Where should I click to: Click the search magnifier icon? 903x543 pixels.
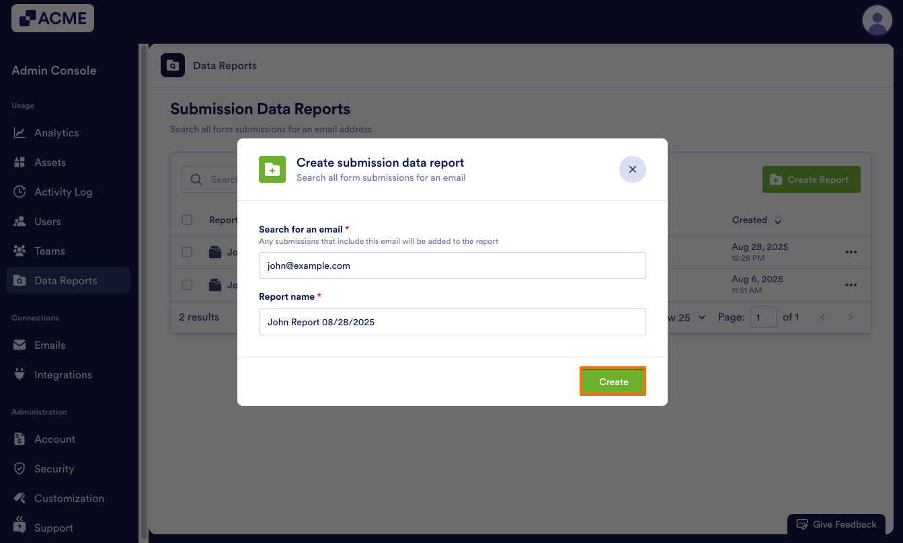196,179
